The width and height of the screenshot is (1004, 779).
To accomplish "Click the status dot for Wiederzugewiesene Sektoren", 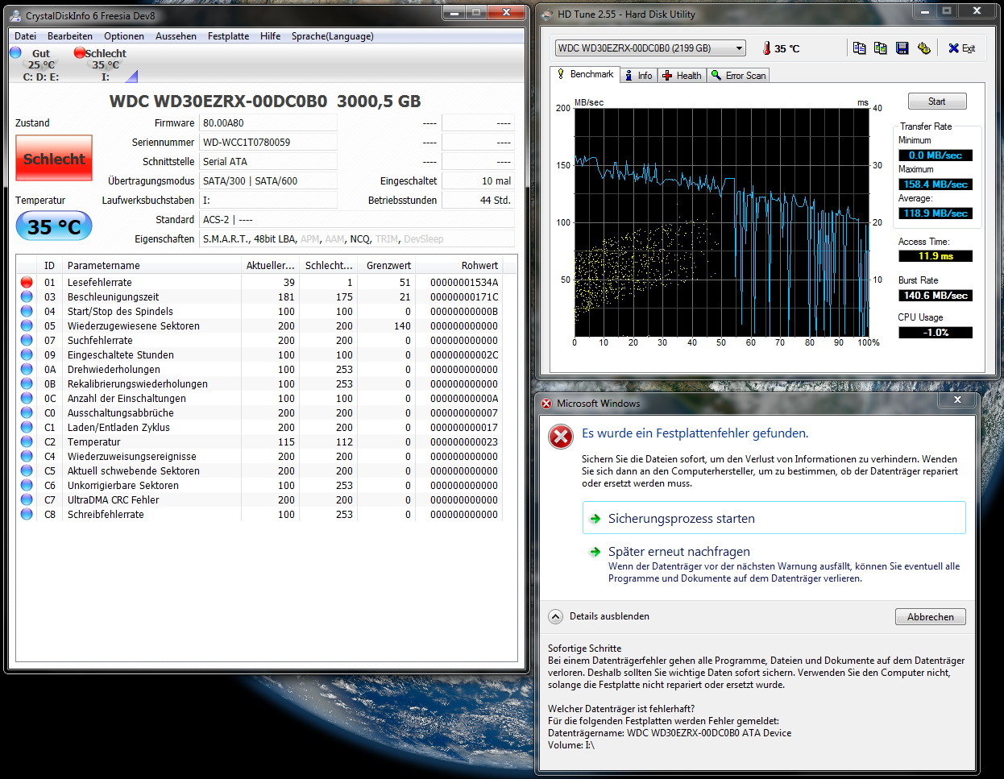I will point(27,326).
